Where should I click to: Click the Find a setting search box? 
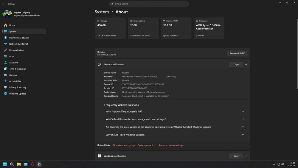click(x=149, y=4)
